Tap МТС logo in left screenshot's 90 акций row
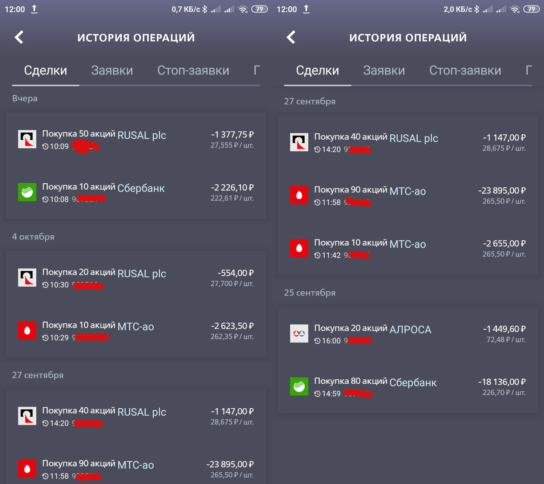This screenshot has height=484, width=544. tap(27, 469)
